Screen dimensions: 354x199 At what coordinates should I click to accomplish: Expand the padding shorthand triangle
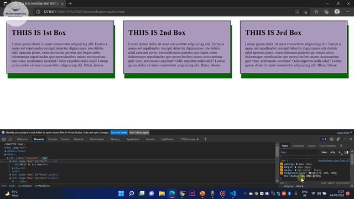pyautogui.click(x=297, y=164)
